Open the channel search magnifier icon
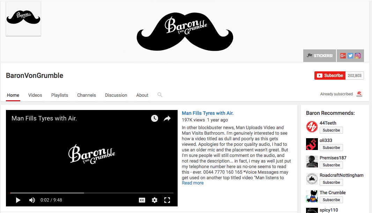Image resolution: width=372 pixels, height=213 pixels. point(160,95)
